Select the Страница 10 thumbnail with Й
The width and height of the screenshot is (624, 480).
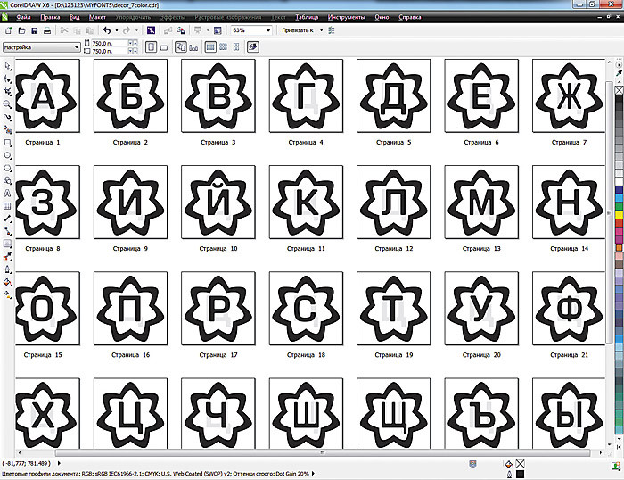point(218,202)
